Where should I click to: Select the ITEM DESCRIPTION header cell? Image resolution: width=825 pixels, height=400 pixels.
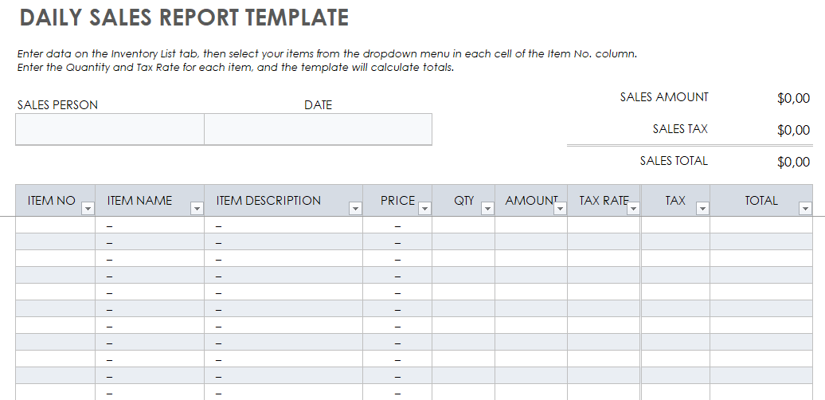pos(283,201)
